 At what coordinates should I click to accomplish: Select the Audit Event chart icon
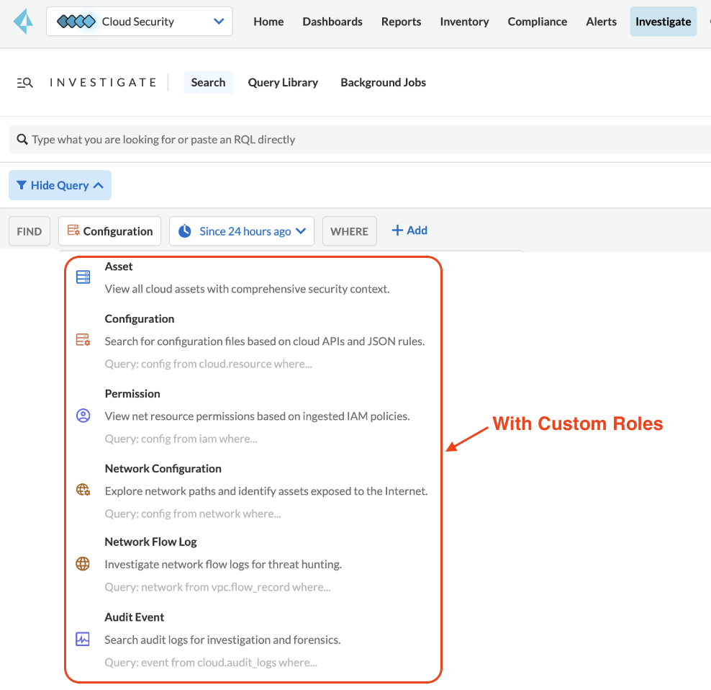tap(83, 639)
